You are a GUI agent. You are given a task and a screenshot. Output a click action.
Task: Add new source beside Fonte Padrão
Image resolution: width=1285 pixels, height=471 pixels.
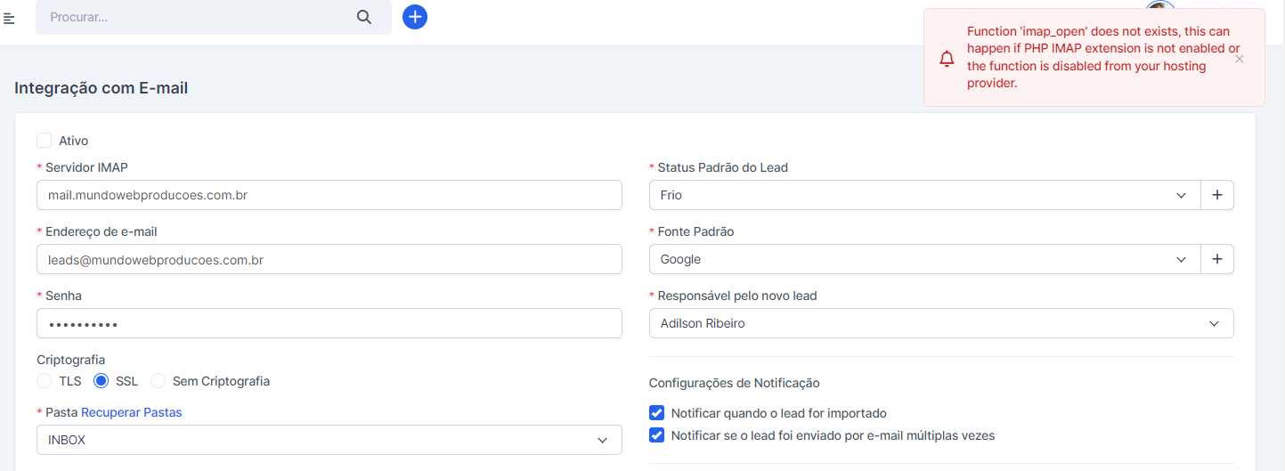(1217, 259)
